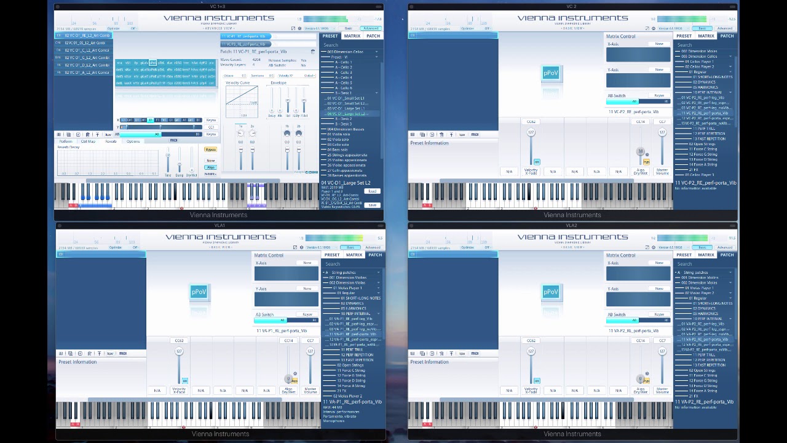Switch to PATCH tab in VC 1+3

pyautogui.click(x=373, y=36)
